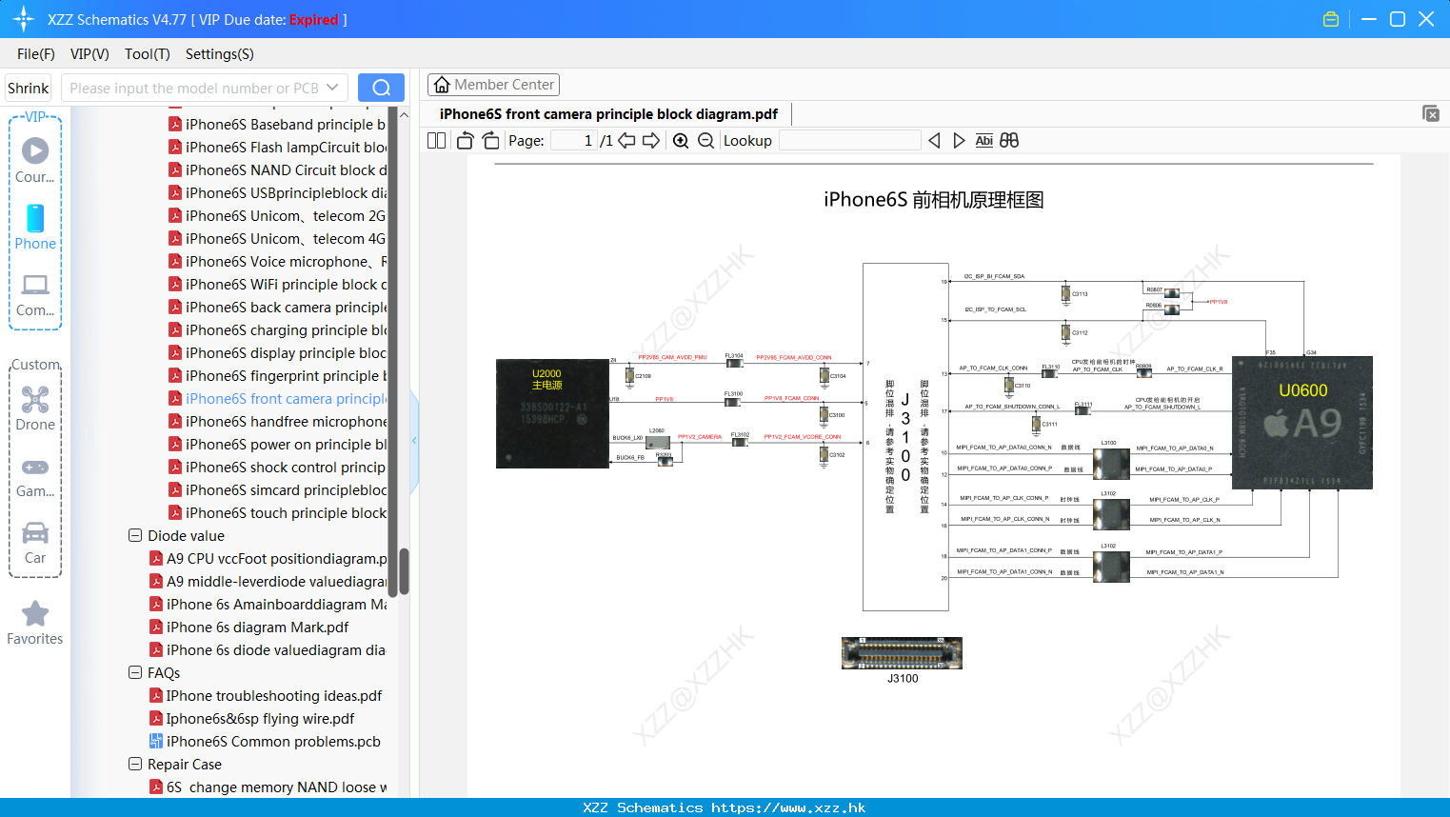Click the model number dropdown arrow
This screenshot has width=1450, height=817.
[332, 88]
